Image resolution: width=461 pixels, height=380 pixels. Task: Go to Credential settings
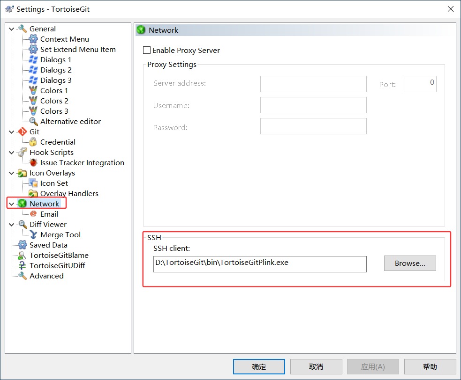click(x=58, y=142)
